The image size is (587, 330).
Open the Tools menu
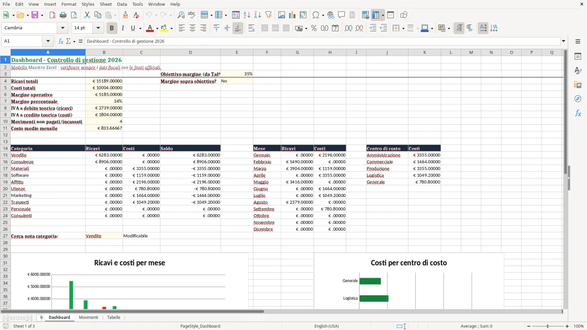pyautogui.click(x=137, y=4)
